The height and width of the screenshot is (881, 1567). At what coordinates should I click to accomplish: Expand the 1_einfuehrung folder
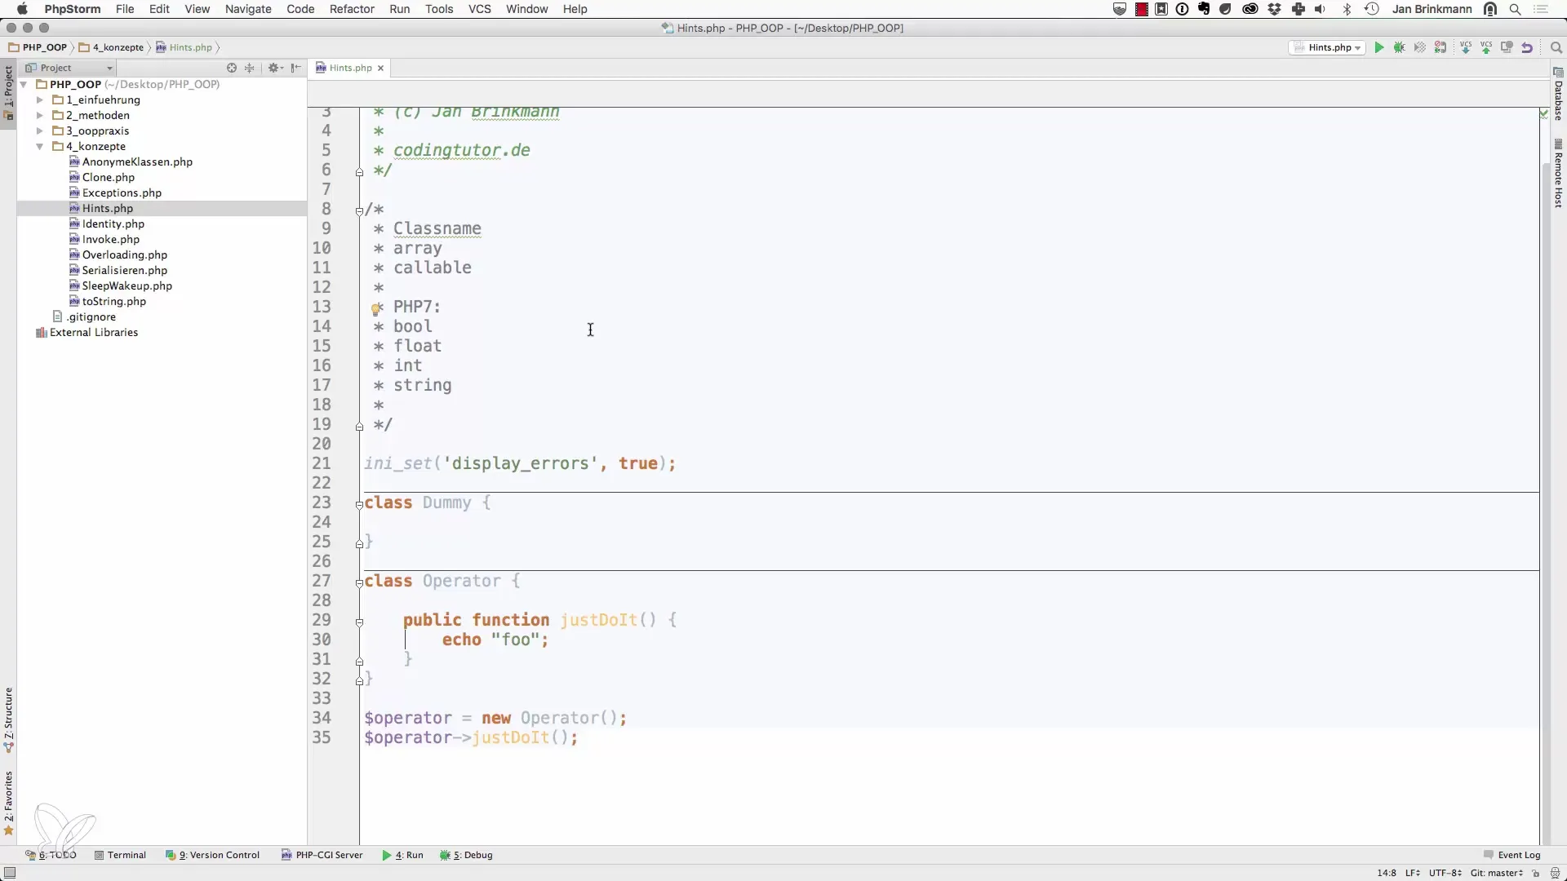[x=39, y=100]
